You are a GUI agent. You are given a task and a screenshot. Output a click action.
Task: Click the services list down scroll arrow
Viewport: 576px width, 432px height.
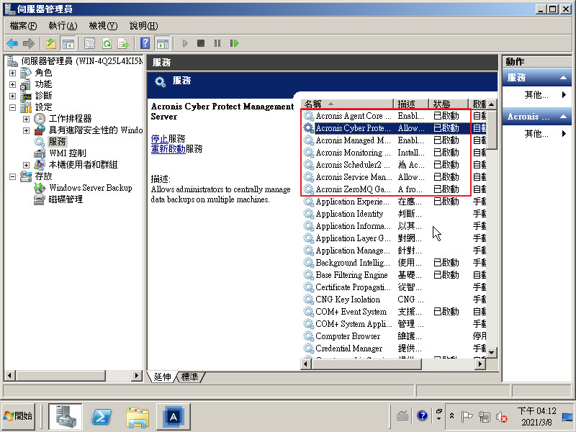[492, 352]
